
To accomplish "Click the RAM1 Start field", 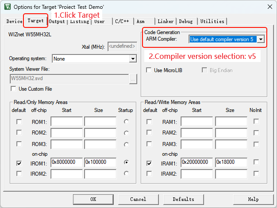I will 197,121.
